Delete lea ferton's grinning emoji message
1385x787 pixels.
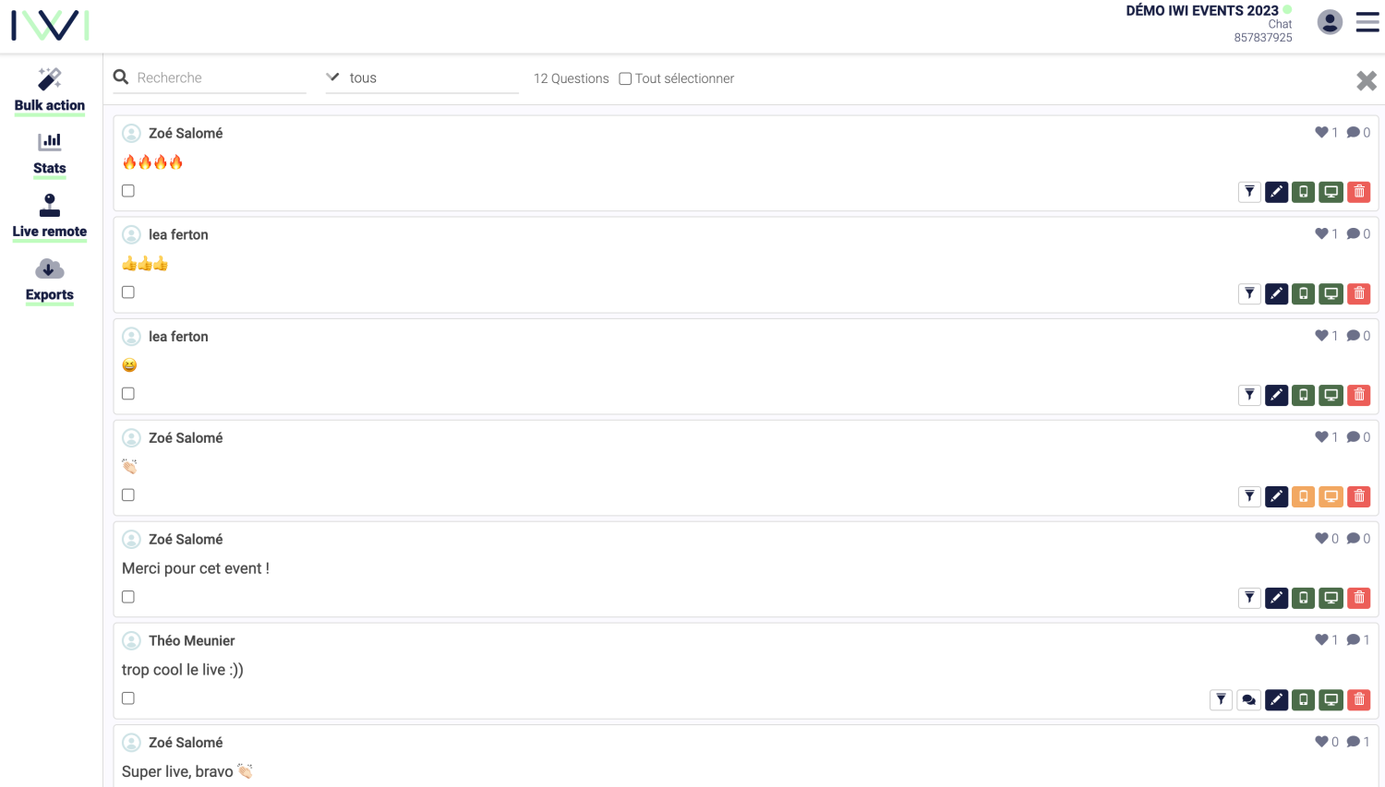(1359, 395)
